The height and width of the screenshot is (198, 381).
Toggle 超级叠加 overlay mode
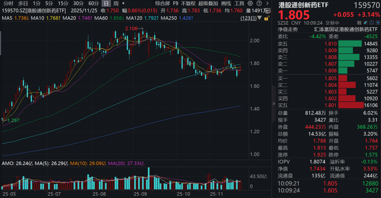207,3
